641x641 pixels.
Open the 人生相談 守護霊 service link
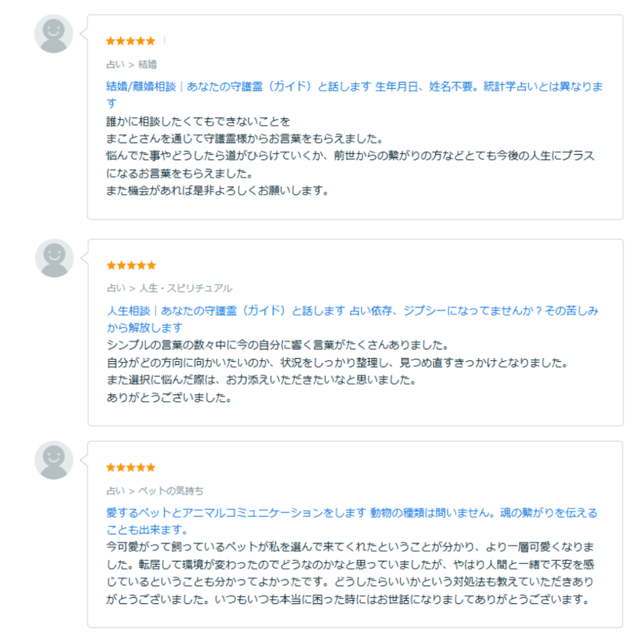click(352, 319)
